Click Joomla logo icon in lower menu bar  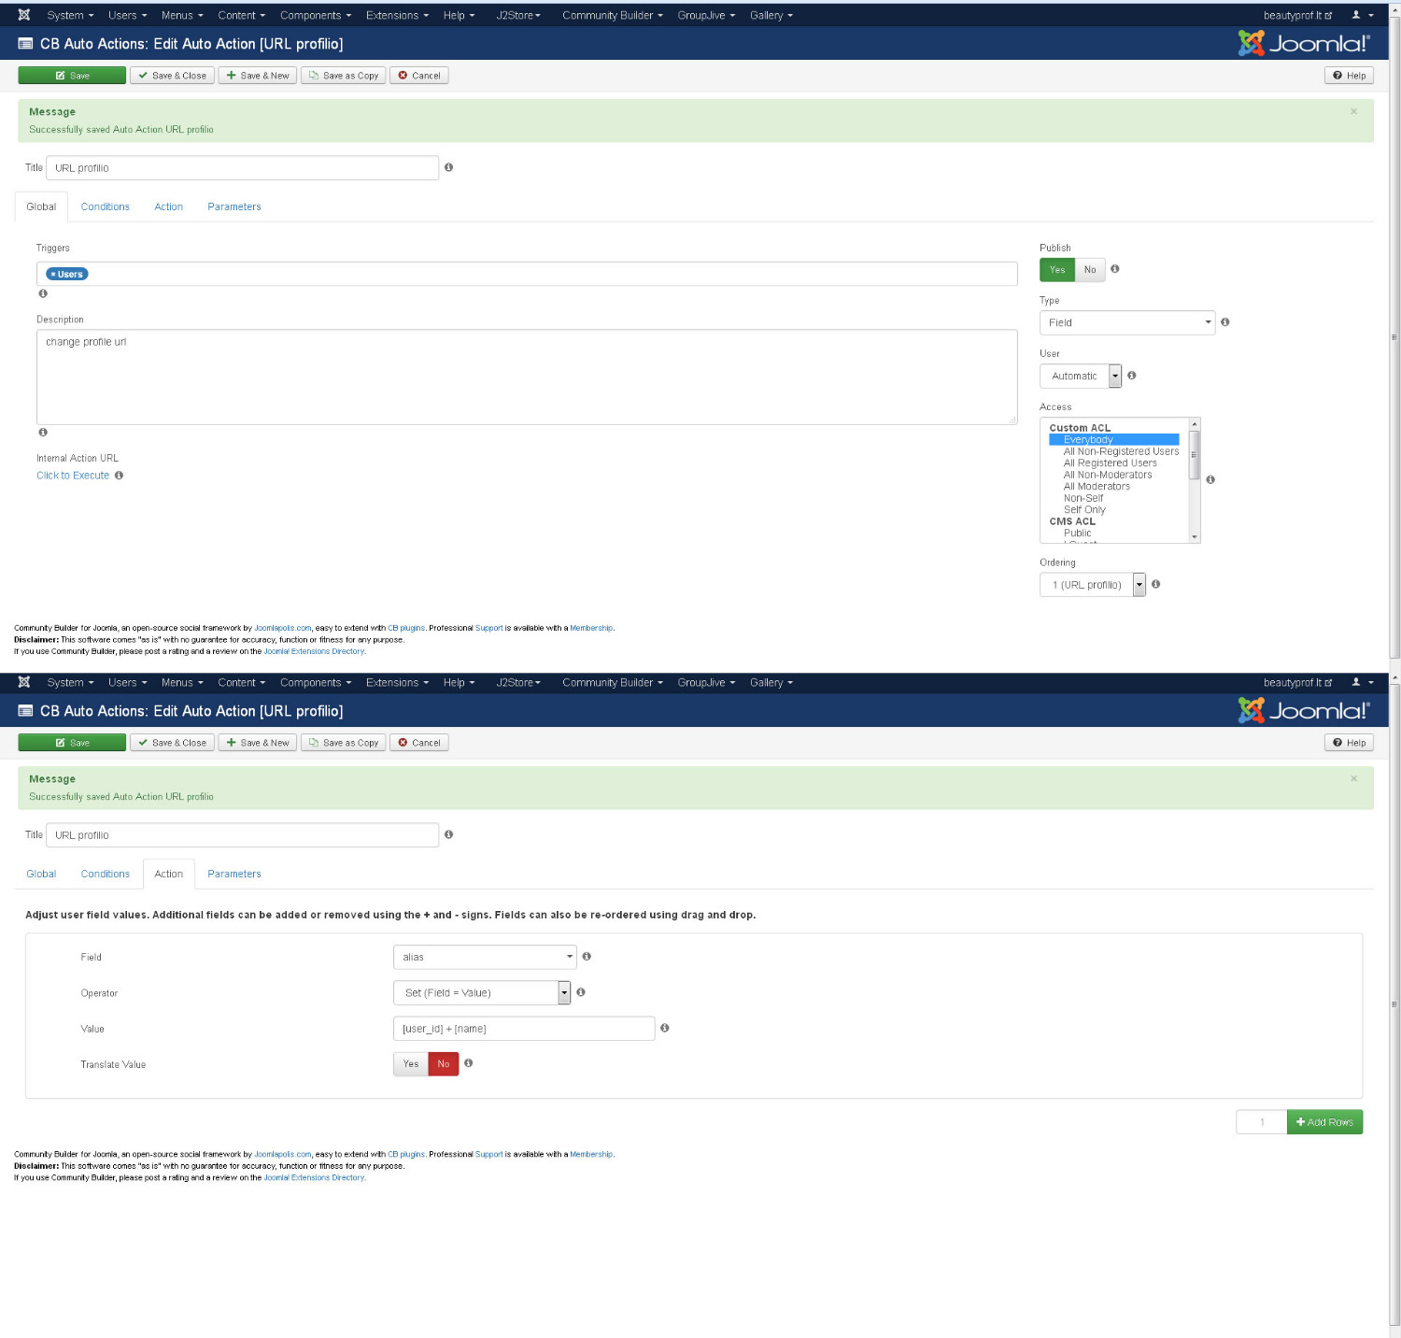pos(24,682)
